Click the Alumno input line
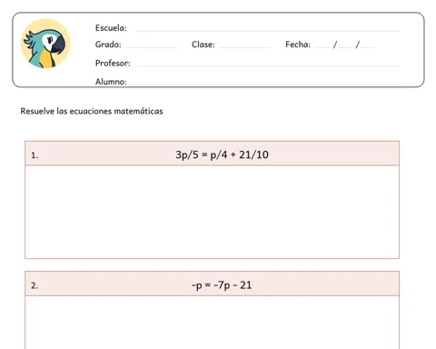 265,82
